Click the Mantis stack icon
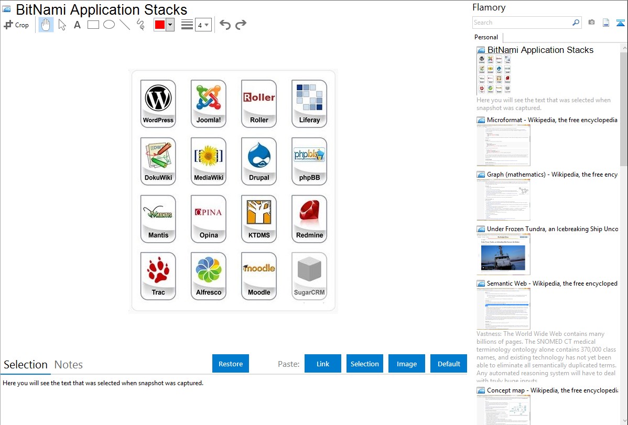The image size is (628, 425). [x=158, y=219]
